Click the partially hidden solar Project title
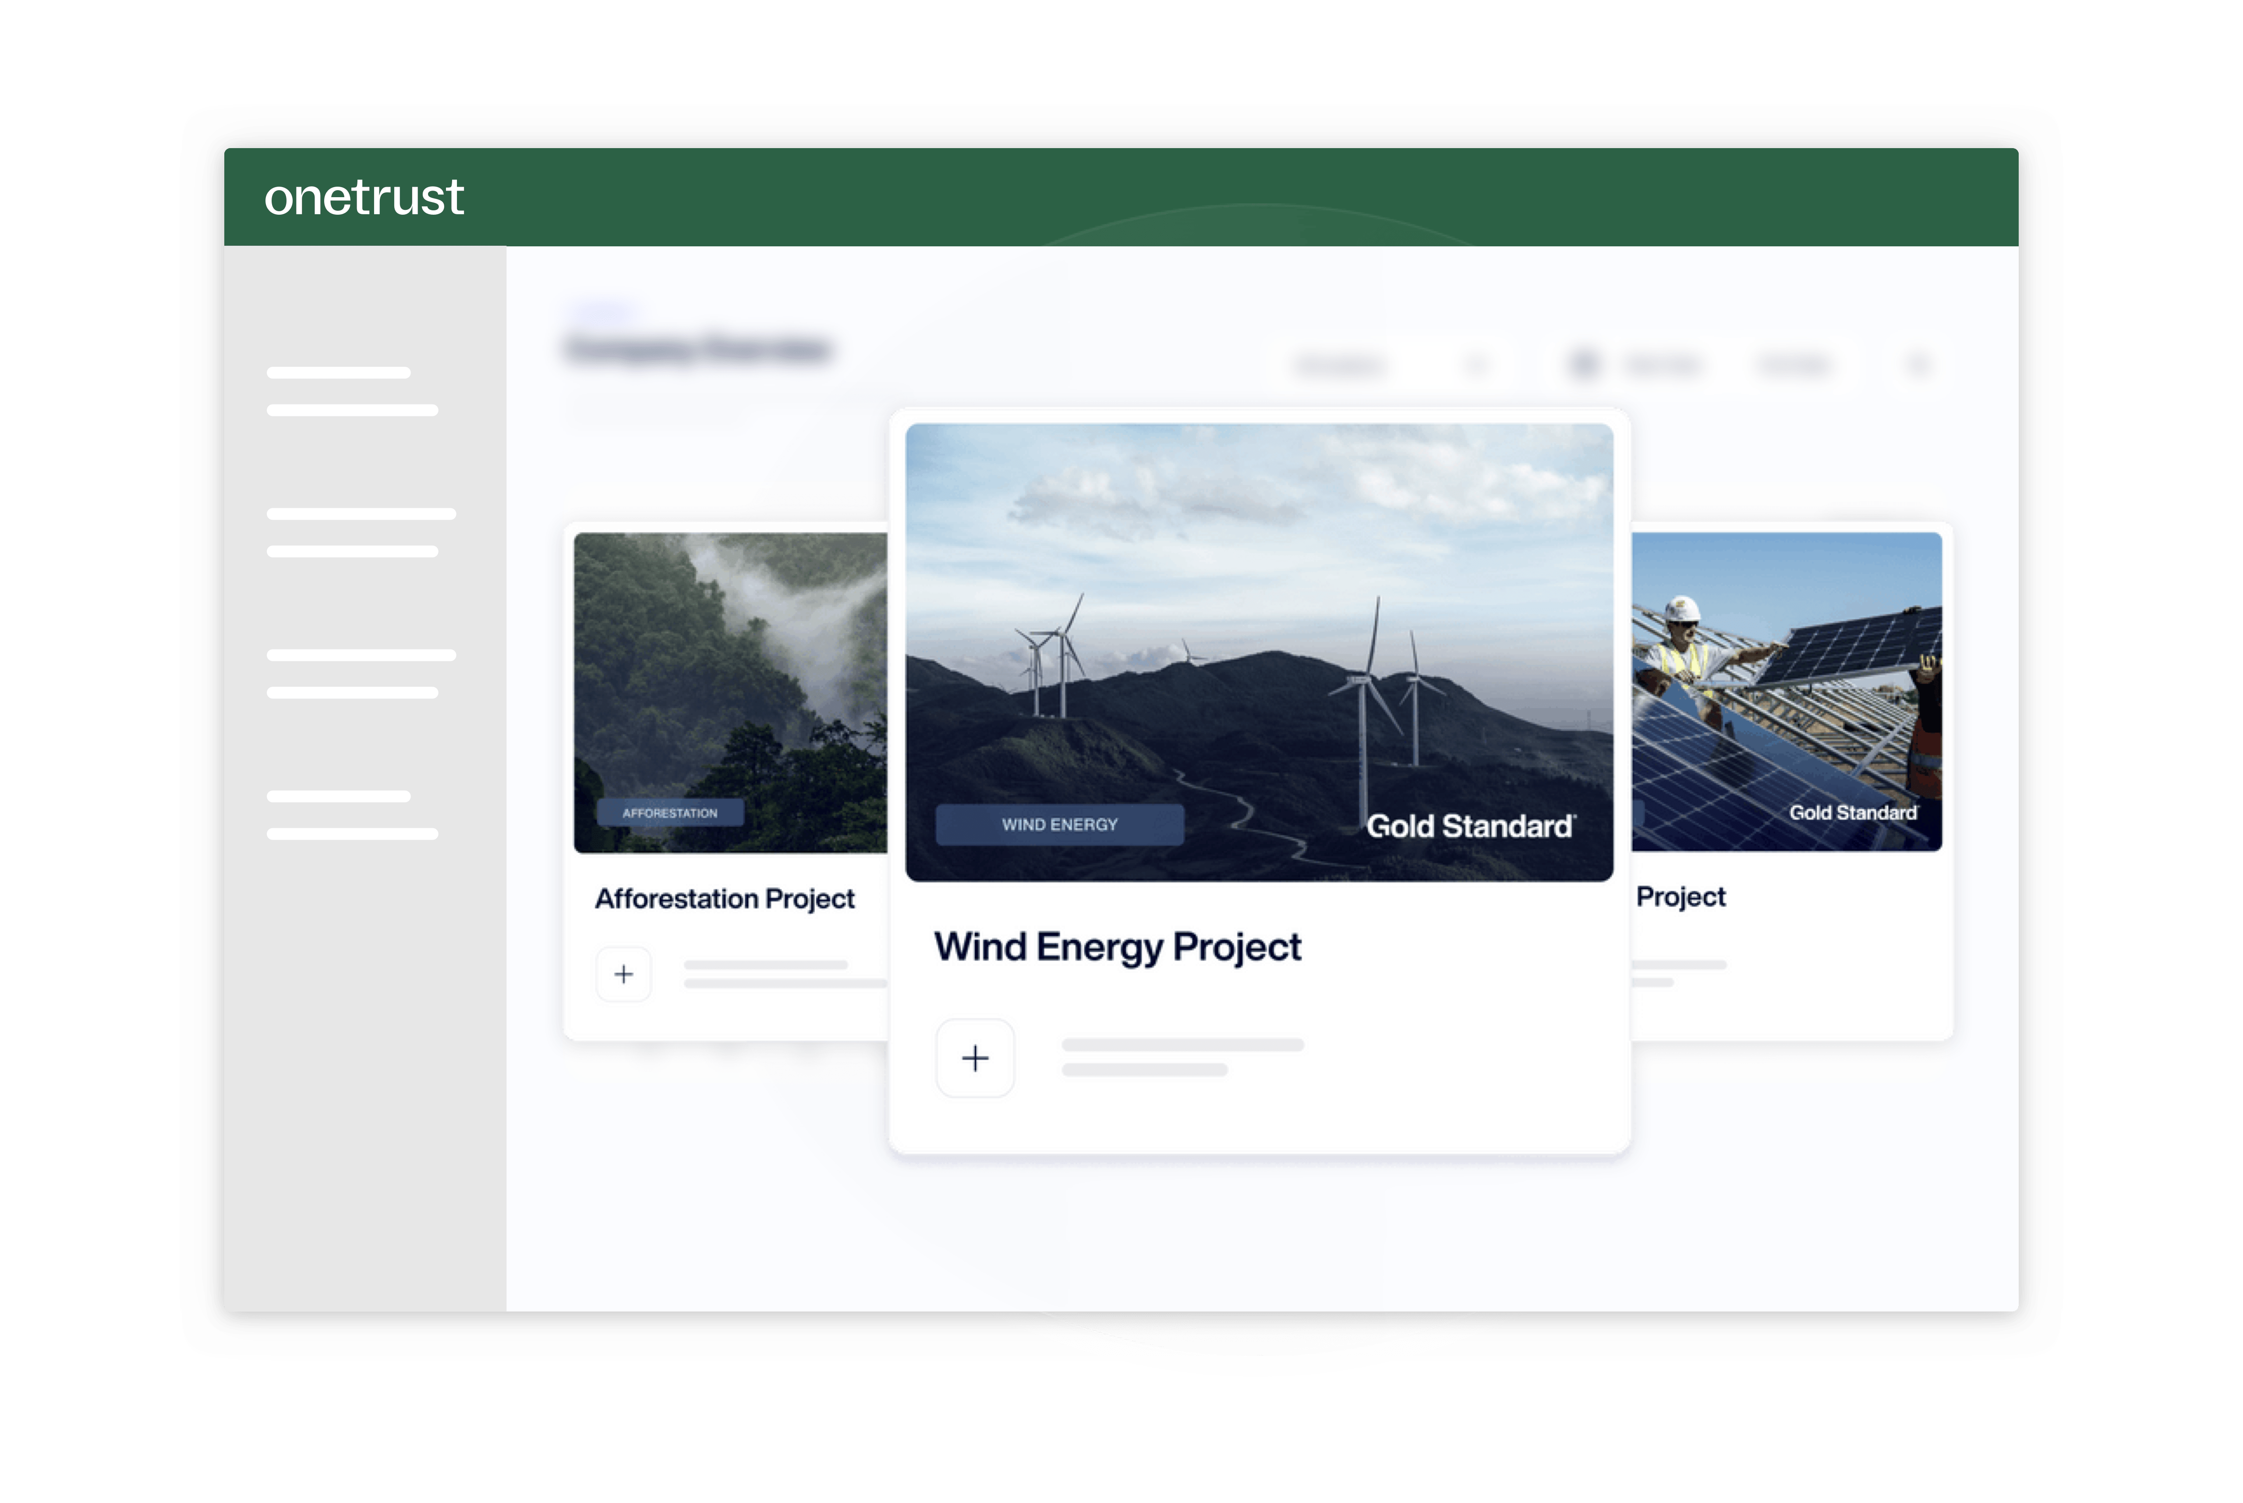The height and width of the screenshot is (1503, 2243). click(1680, 897)
